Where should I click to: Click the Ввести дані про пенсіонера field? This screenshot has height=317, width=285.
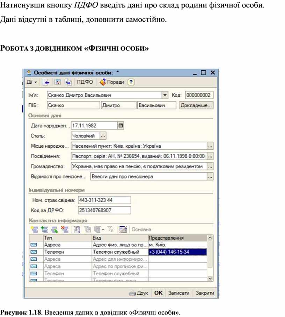coord(148,176)
